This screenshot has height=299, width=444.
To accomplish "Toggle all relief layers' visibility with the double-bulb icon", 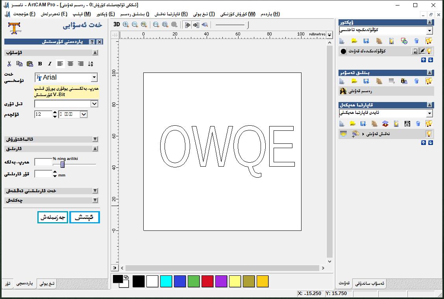I will 429,124.
